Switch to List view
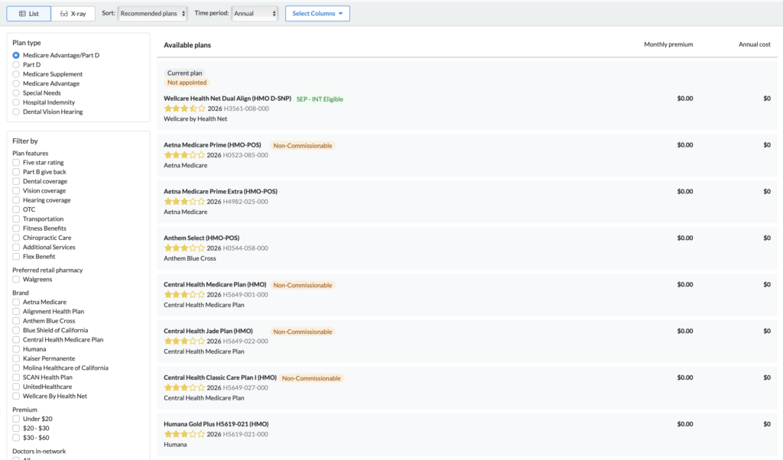 [x=29, y=14]
